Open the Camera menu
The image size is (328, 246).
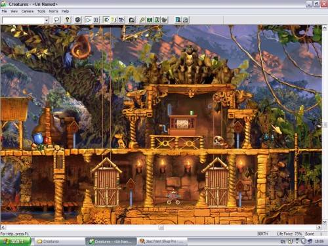[28, 11]
